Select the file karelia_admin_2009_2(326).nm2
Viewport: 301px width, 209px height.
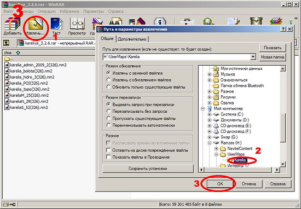point(36,65)
